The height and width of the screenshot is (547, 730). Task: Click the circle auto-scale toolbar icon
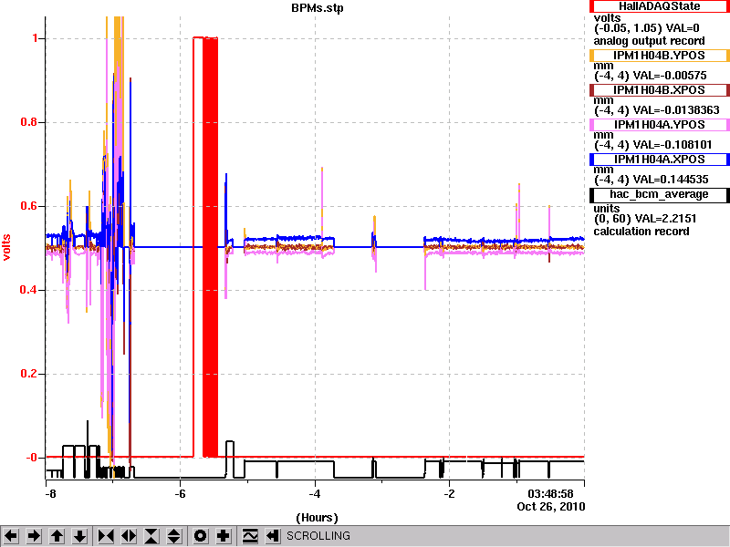coord(201,536)
